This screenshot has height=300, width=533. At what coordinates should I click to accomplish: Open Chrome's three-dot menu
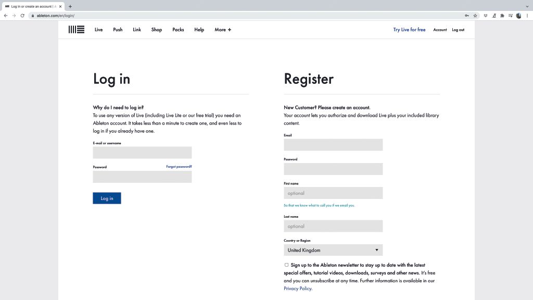click(527, 16)
